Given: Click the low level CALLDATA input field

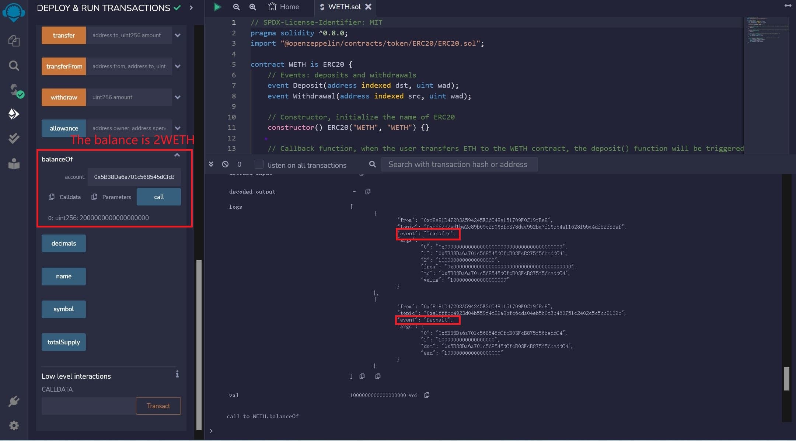Looking at the screenshot, I should [89, 406].
